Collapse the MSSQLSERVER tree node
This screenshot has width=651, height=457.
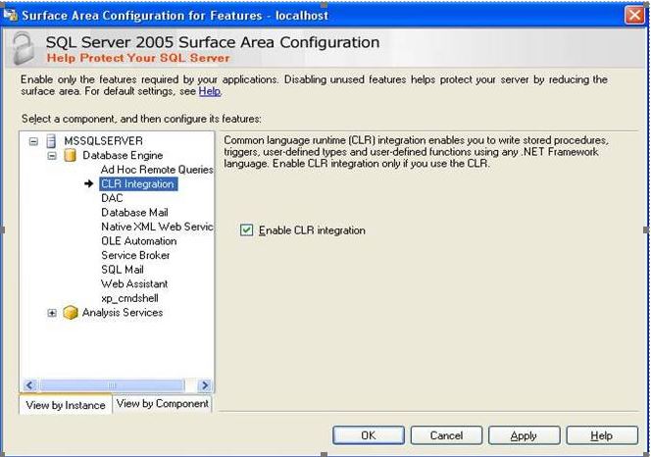click(x=33, y=141)
